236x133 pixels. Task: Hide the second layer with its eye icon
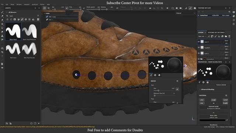pos(199,48)
